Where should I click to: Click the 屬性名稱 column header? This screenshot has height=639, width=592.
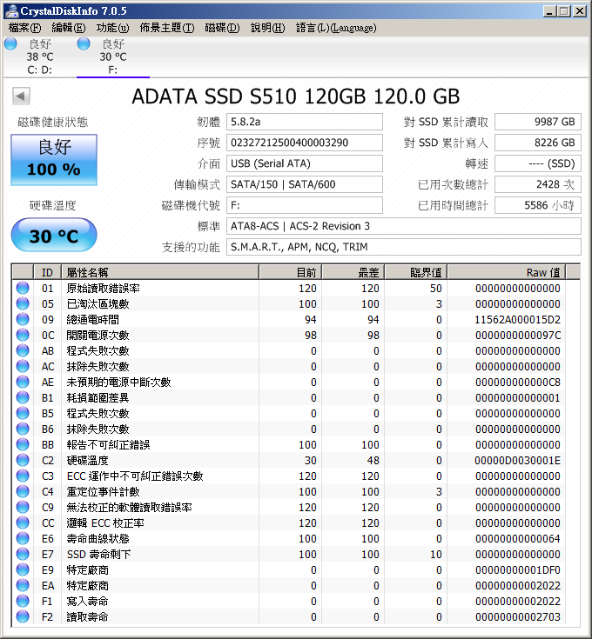click(160, 272)
